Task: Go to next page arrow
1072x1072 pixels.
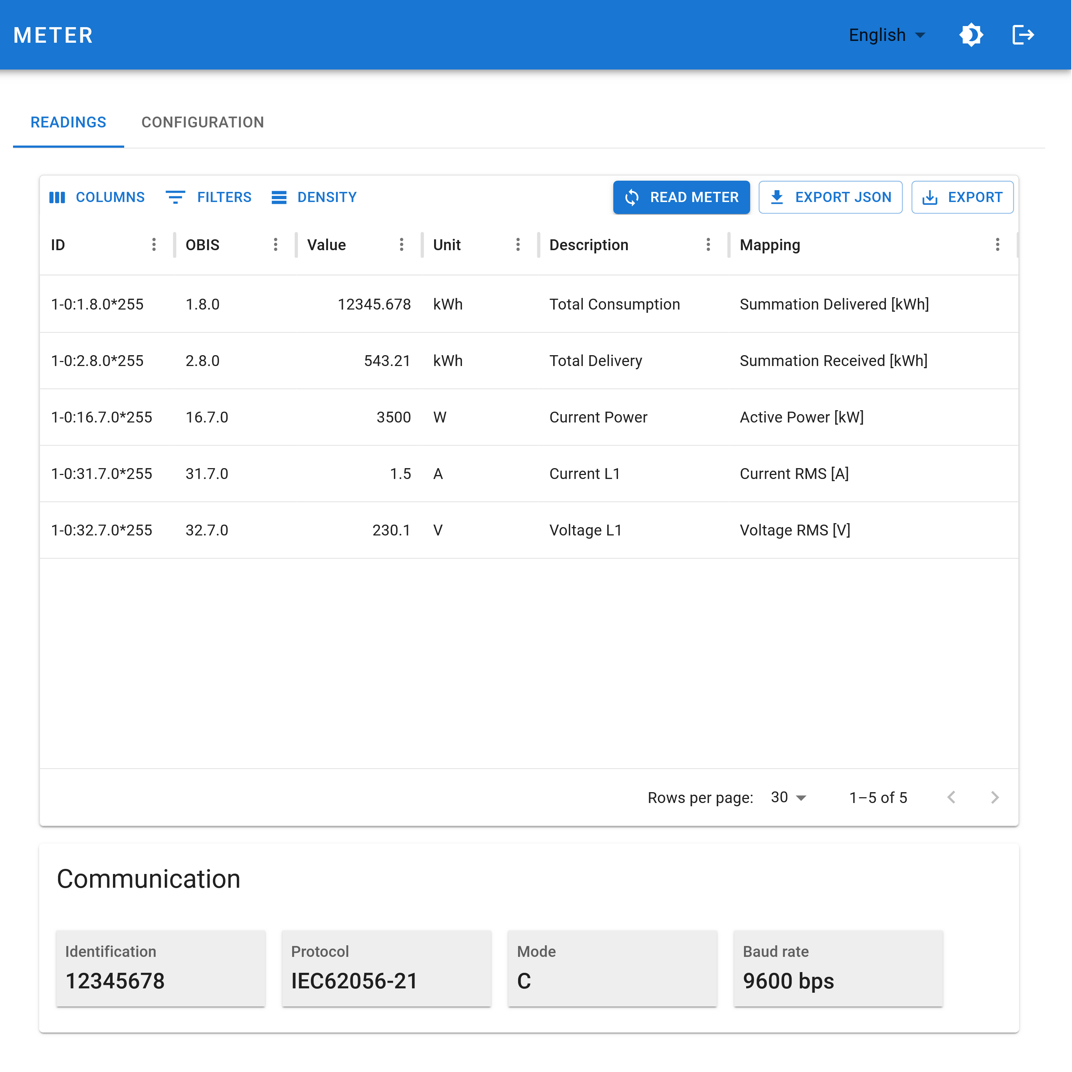Action: pos(994,797)
